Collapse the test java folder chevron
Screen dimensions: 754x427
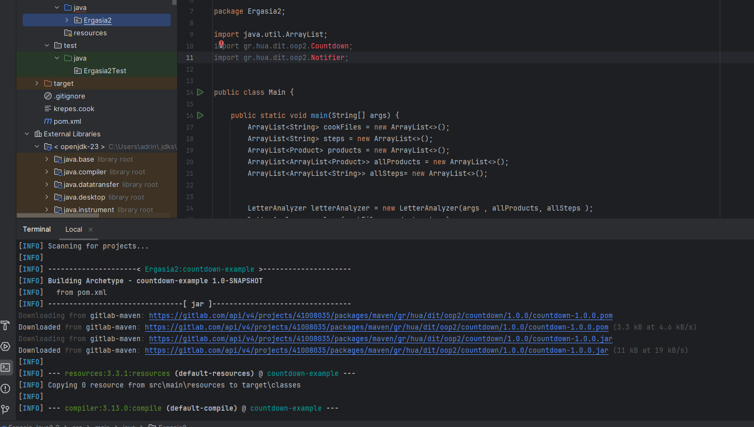point(57,58)
